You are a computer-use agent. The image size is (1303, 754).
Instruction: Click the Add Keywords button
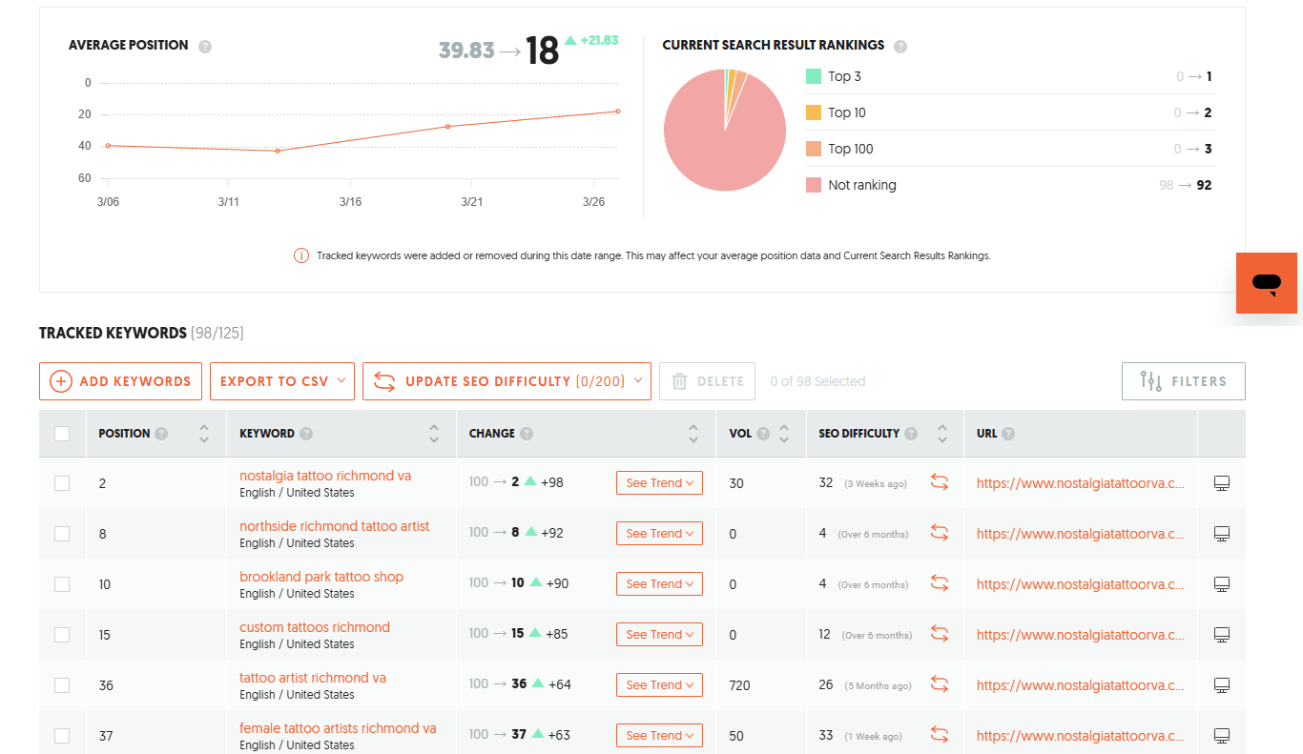coord(120,380)
